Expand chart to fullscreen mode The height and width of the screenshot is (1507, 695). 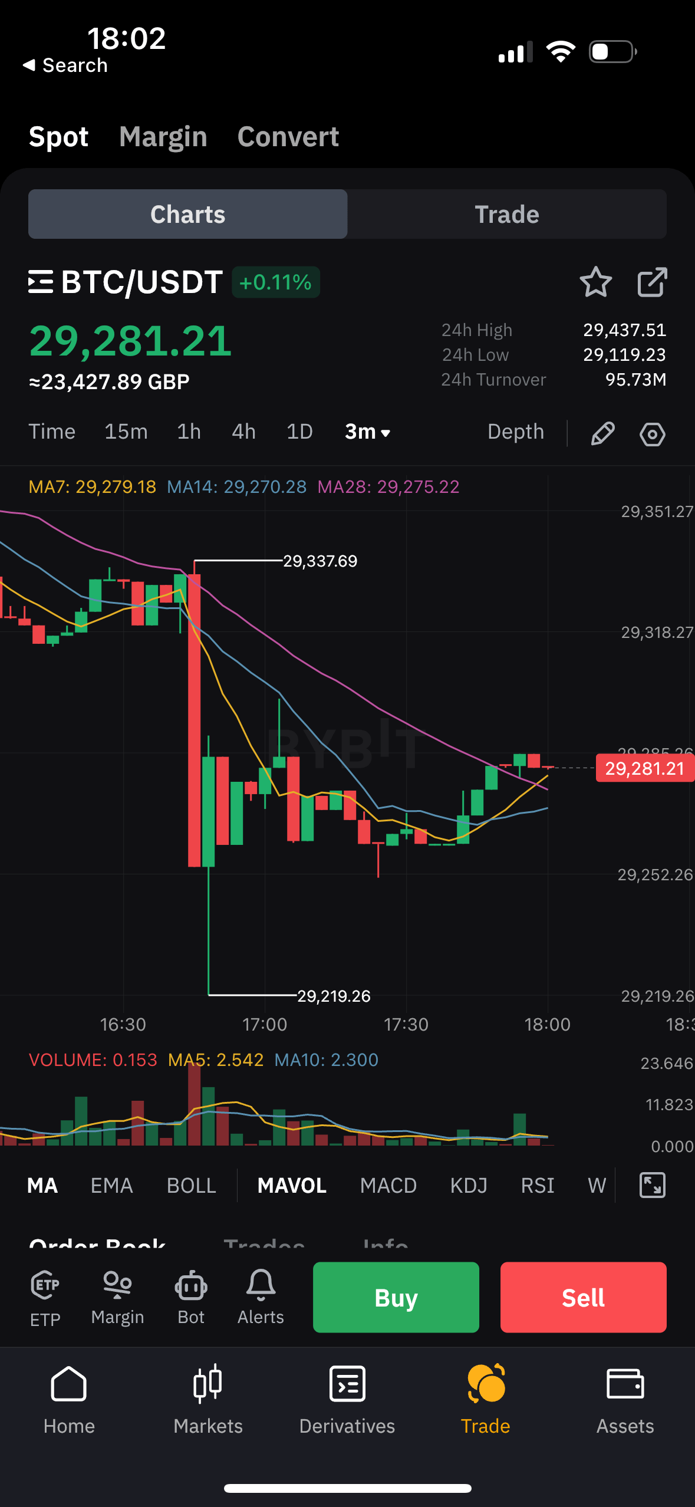coord(652,1185)
